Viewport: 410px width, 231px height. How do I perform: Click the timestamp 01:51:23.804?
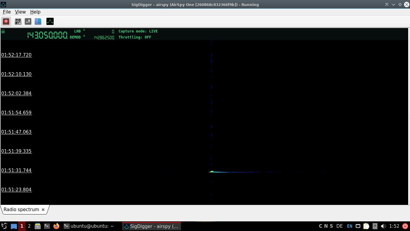(17, 189)
